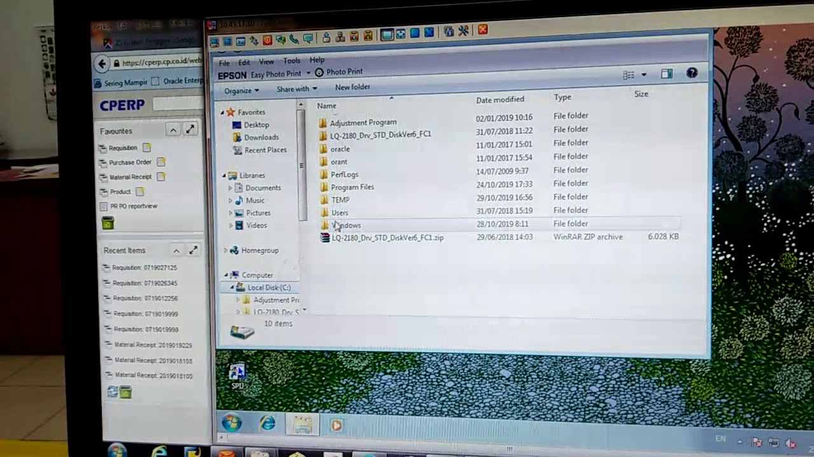Image resolution: width=814 pixels, height=457 pixels.
Task: Click the up-down arrows transfer icon in remote toolbar
Action: pos(254,41)
